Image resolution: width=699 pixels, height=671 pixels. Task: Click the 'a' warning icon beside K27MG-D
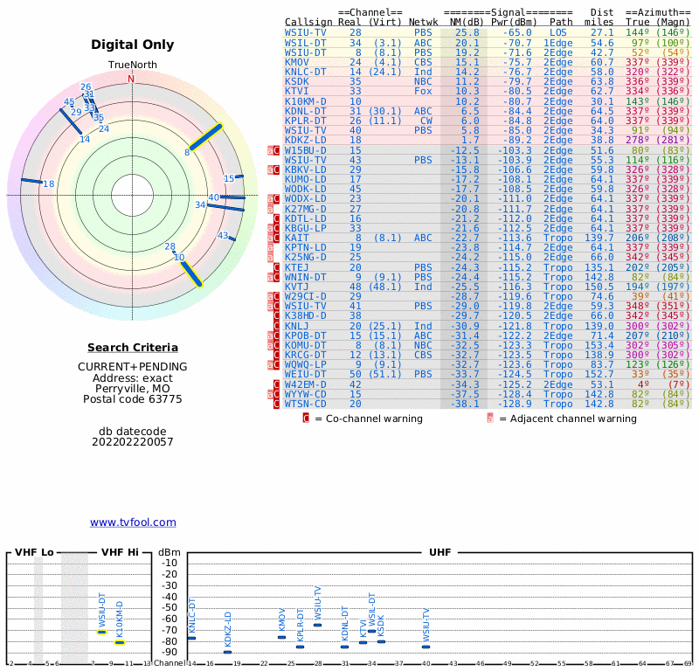point(270,209)
